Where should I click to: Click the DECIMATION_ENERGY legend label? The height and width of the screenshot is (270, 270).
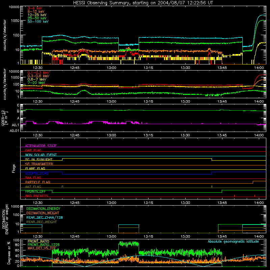[x=43, y=209]
